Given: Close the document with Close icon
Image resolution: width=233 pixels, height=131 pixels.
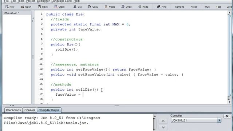Looking at the screenshot, I should pyautogui.click(x=59, y=7).
